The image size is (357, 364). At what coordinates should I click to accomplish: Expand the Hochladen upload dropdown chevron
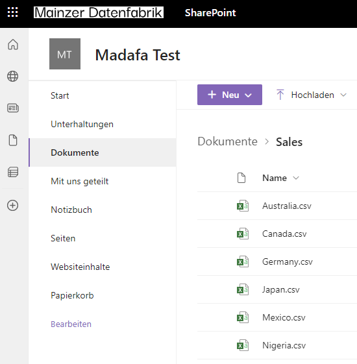343,95
